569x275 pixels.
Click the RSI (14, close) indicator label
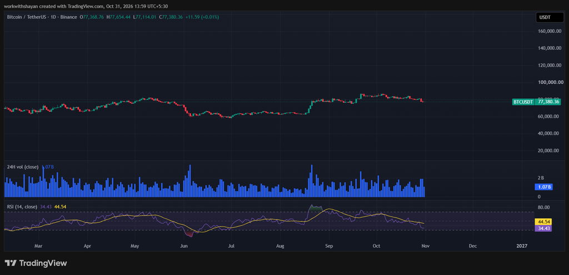point(22,207)
